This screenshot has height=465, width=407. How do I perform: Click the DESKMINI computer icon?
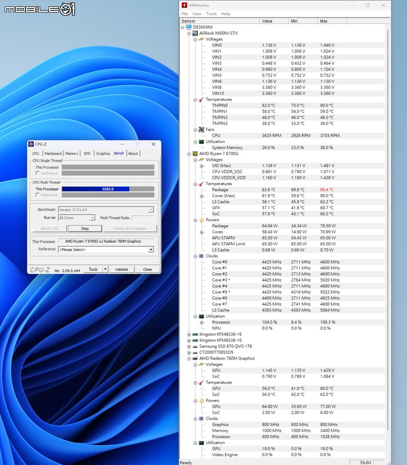tap(189, 27)
